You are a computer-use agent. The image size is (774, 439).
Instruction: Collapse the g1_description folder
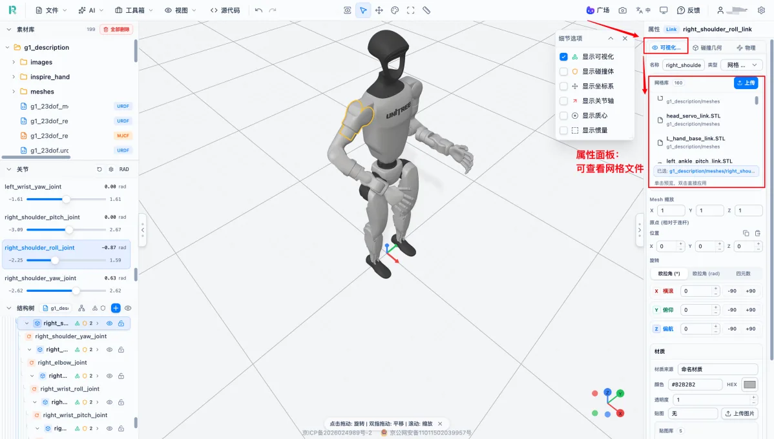click(7, 47)
